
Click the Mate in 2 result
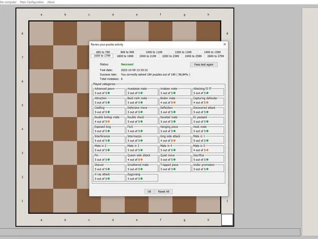click(x=109, y=148)
